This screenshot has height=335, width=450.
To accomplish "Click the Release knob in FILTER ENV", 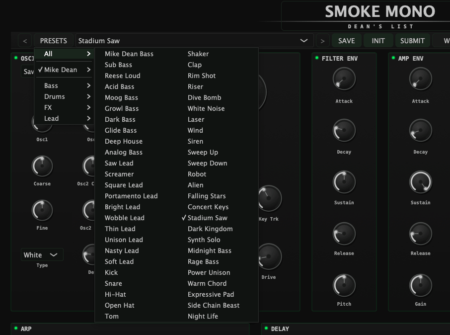I will (x=344, y=234).
